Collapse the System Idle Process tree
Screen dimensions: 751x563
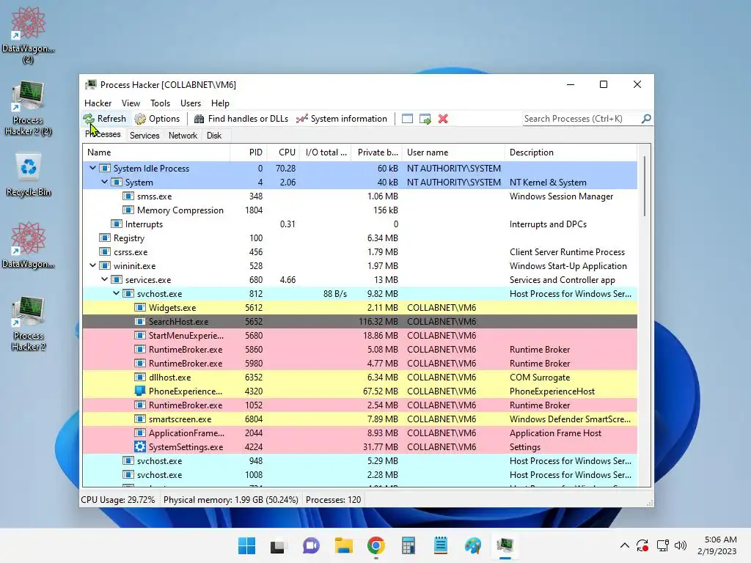pyautogui.click(x=93, y=168)
